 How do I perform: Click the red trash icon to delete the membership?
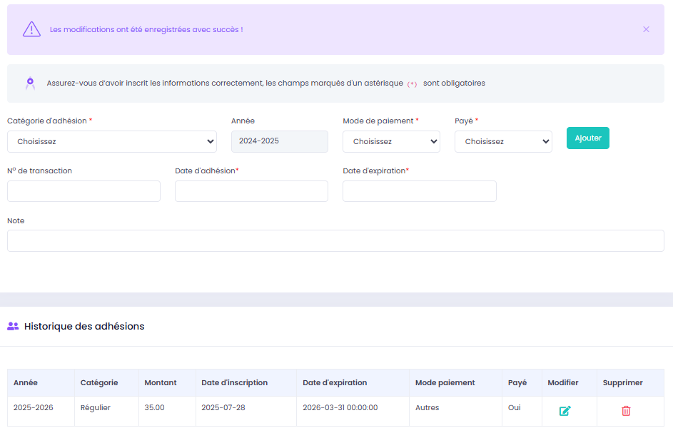tap(626, 411)
